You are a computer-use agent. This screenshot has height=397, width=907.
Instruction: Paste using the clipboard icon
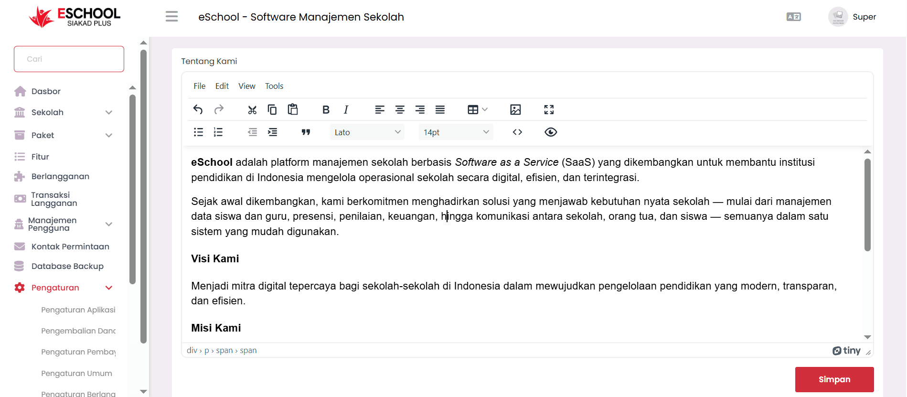[x=293, y=109]
